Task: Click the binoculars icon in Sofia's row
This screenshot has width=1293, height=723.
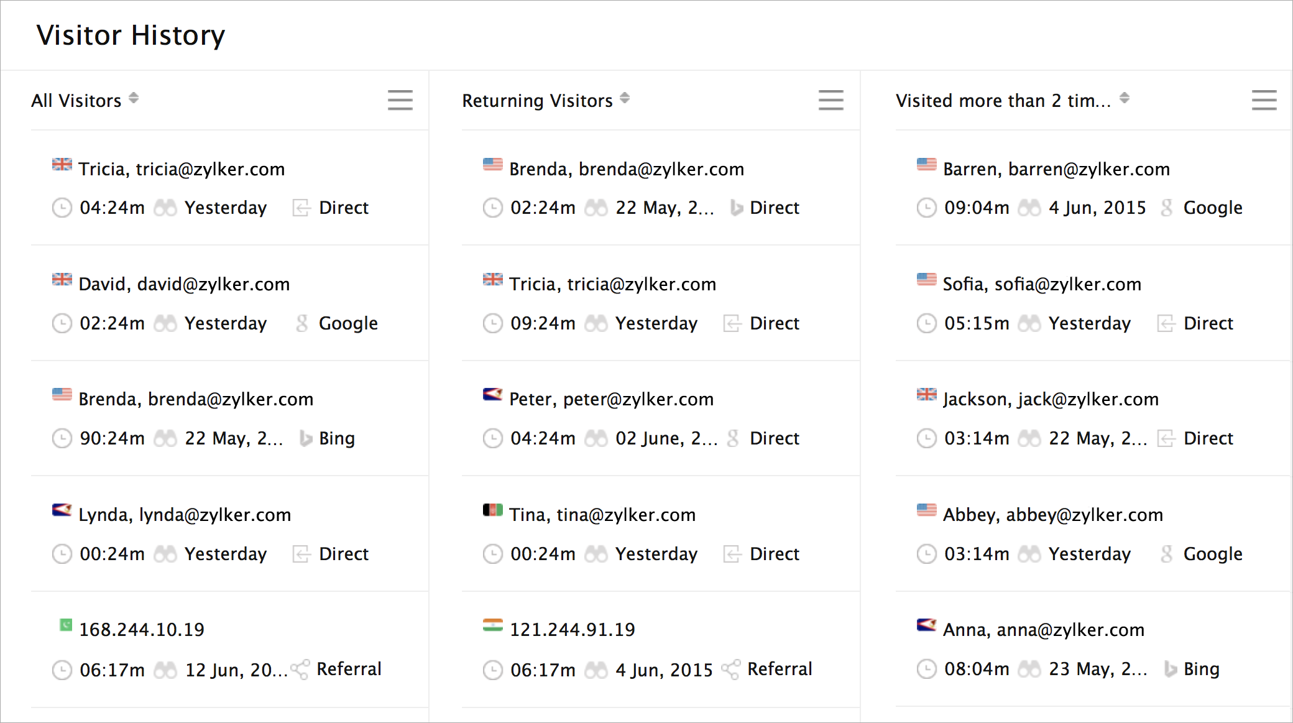Action: tap(1029, 323)
